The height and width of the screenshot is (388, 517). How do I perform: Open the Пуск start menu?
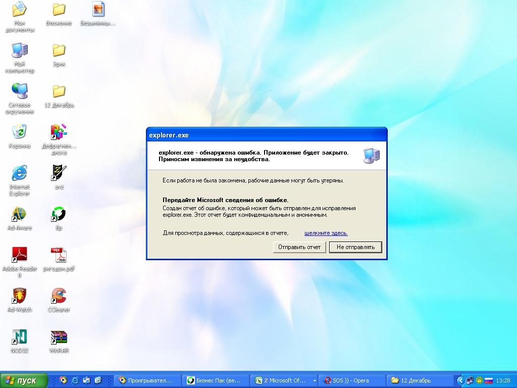tap(24, 380)
